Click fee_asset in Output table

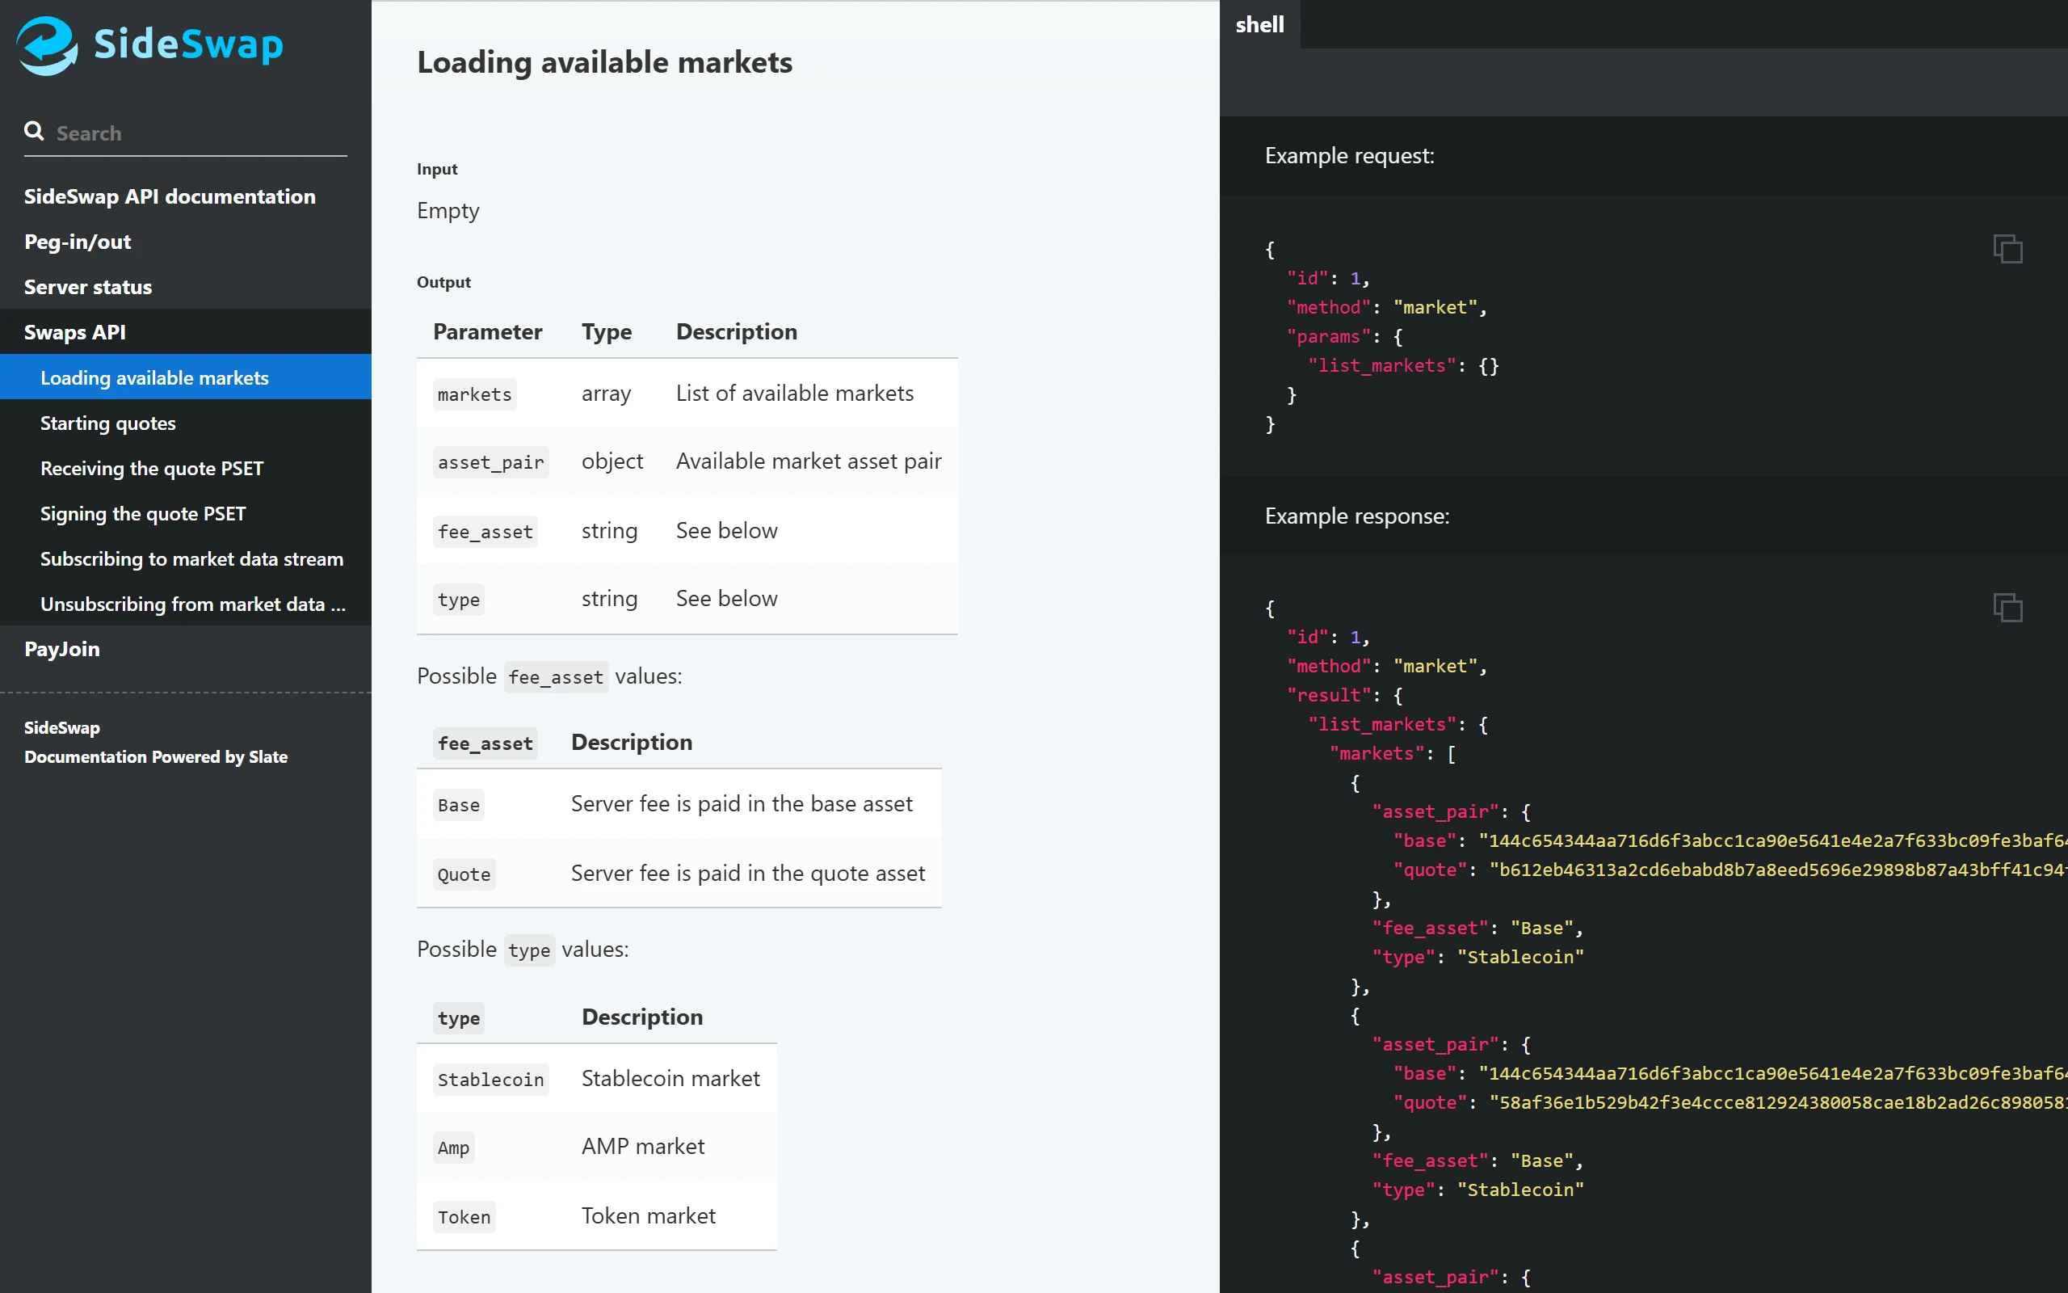point(485,532)
